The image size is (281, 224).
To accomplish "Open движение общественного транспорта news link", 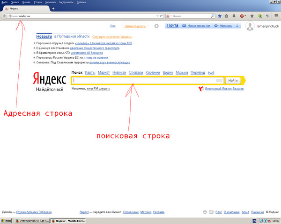I will (95, 48).
